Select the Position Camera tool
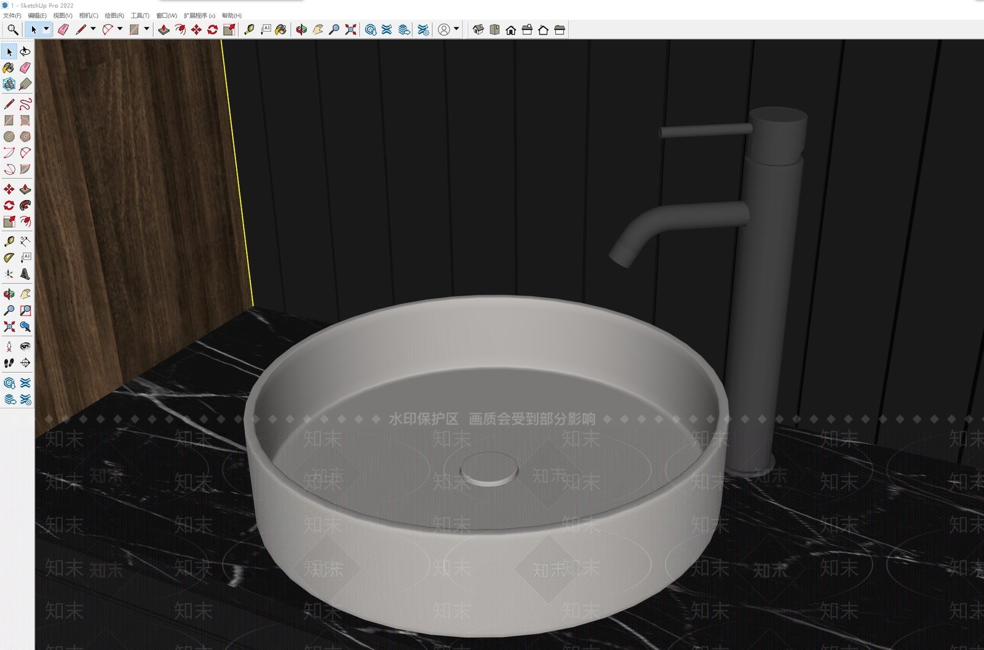Screen dimensions: 984x650 [x=9, y=347]
